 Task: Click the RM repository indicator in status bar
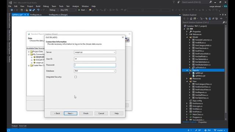(x=207, y=131)
